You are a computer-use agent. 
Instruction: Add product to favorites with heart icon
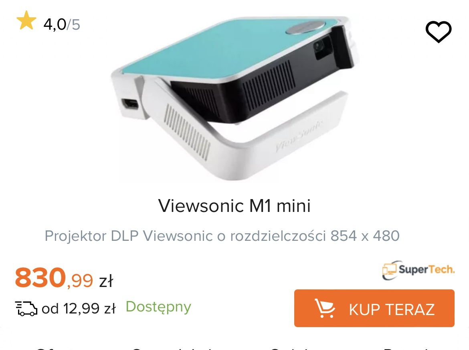[x=439, y=32]
